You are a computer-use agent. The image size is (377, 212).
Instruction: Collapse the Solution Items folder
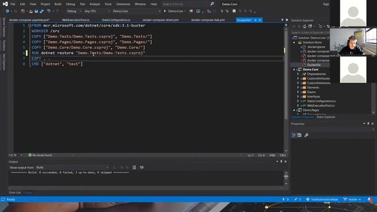point(294,42)
